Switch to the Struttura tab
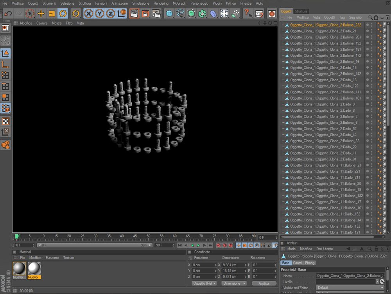 [x=301, y=11]
